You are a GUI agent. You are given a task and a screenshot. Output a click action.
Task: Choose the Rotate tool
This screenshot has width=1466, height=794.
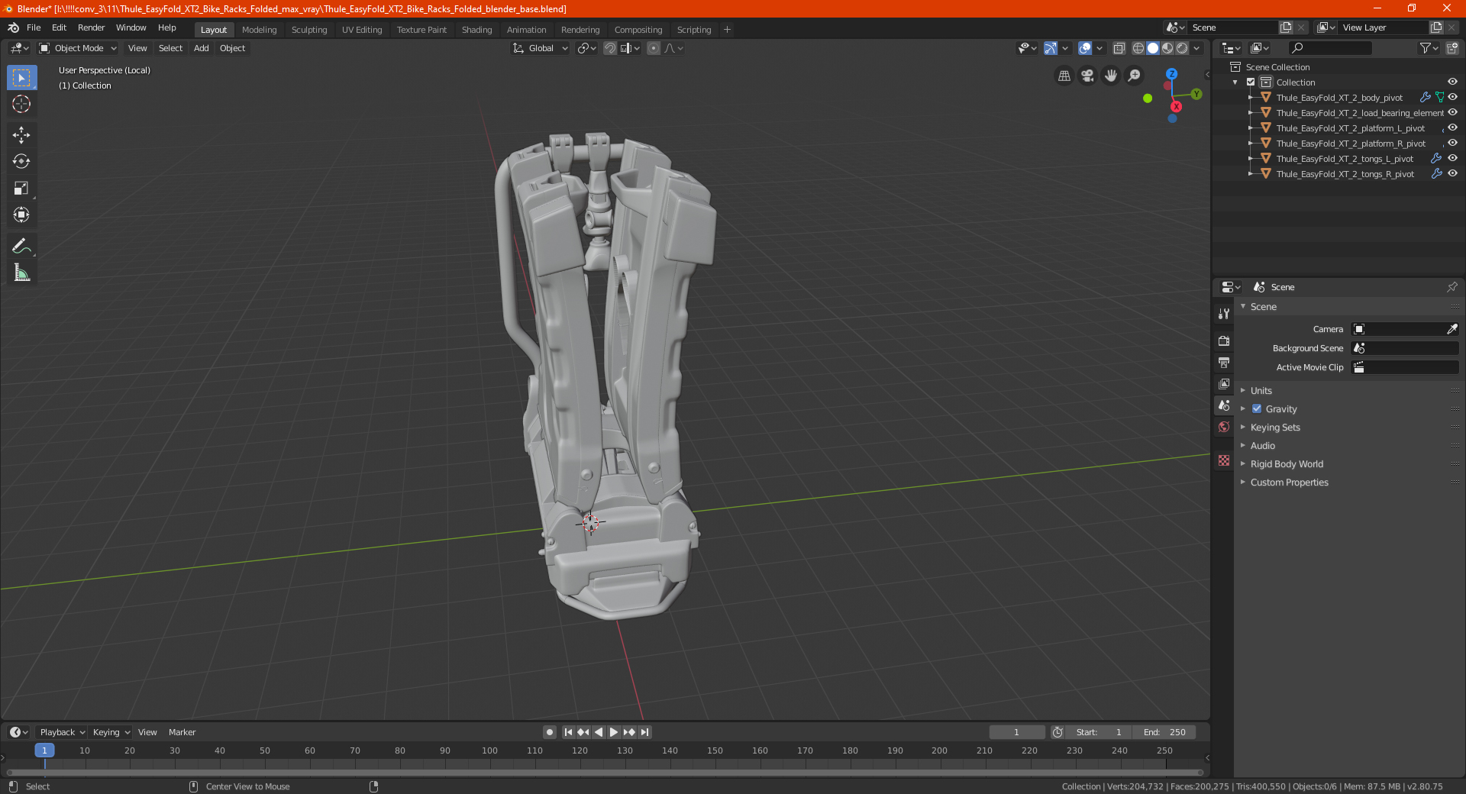pyautogui.click(x=21, y=161)
